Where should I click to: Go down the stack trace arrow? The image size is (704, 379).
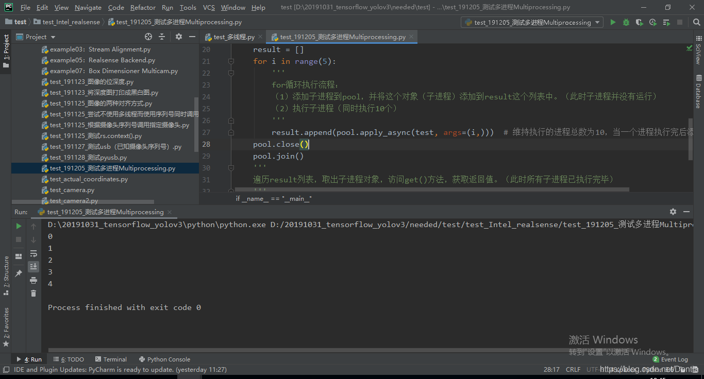33,239
